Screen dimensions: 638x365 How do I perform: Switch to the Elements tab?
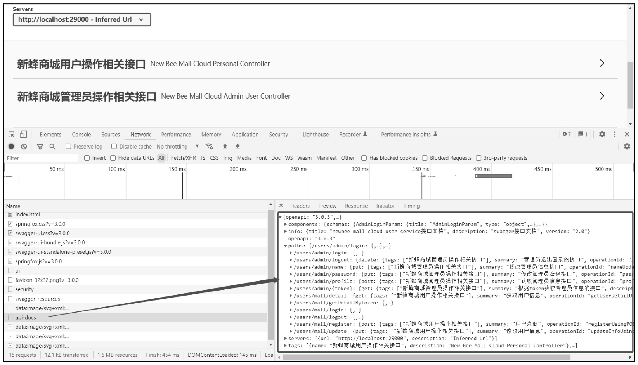click(50, 134)
